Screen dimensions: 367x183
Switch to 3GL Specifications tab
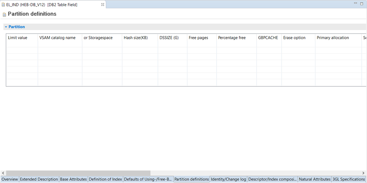pos(349,179)
